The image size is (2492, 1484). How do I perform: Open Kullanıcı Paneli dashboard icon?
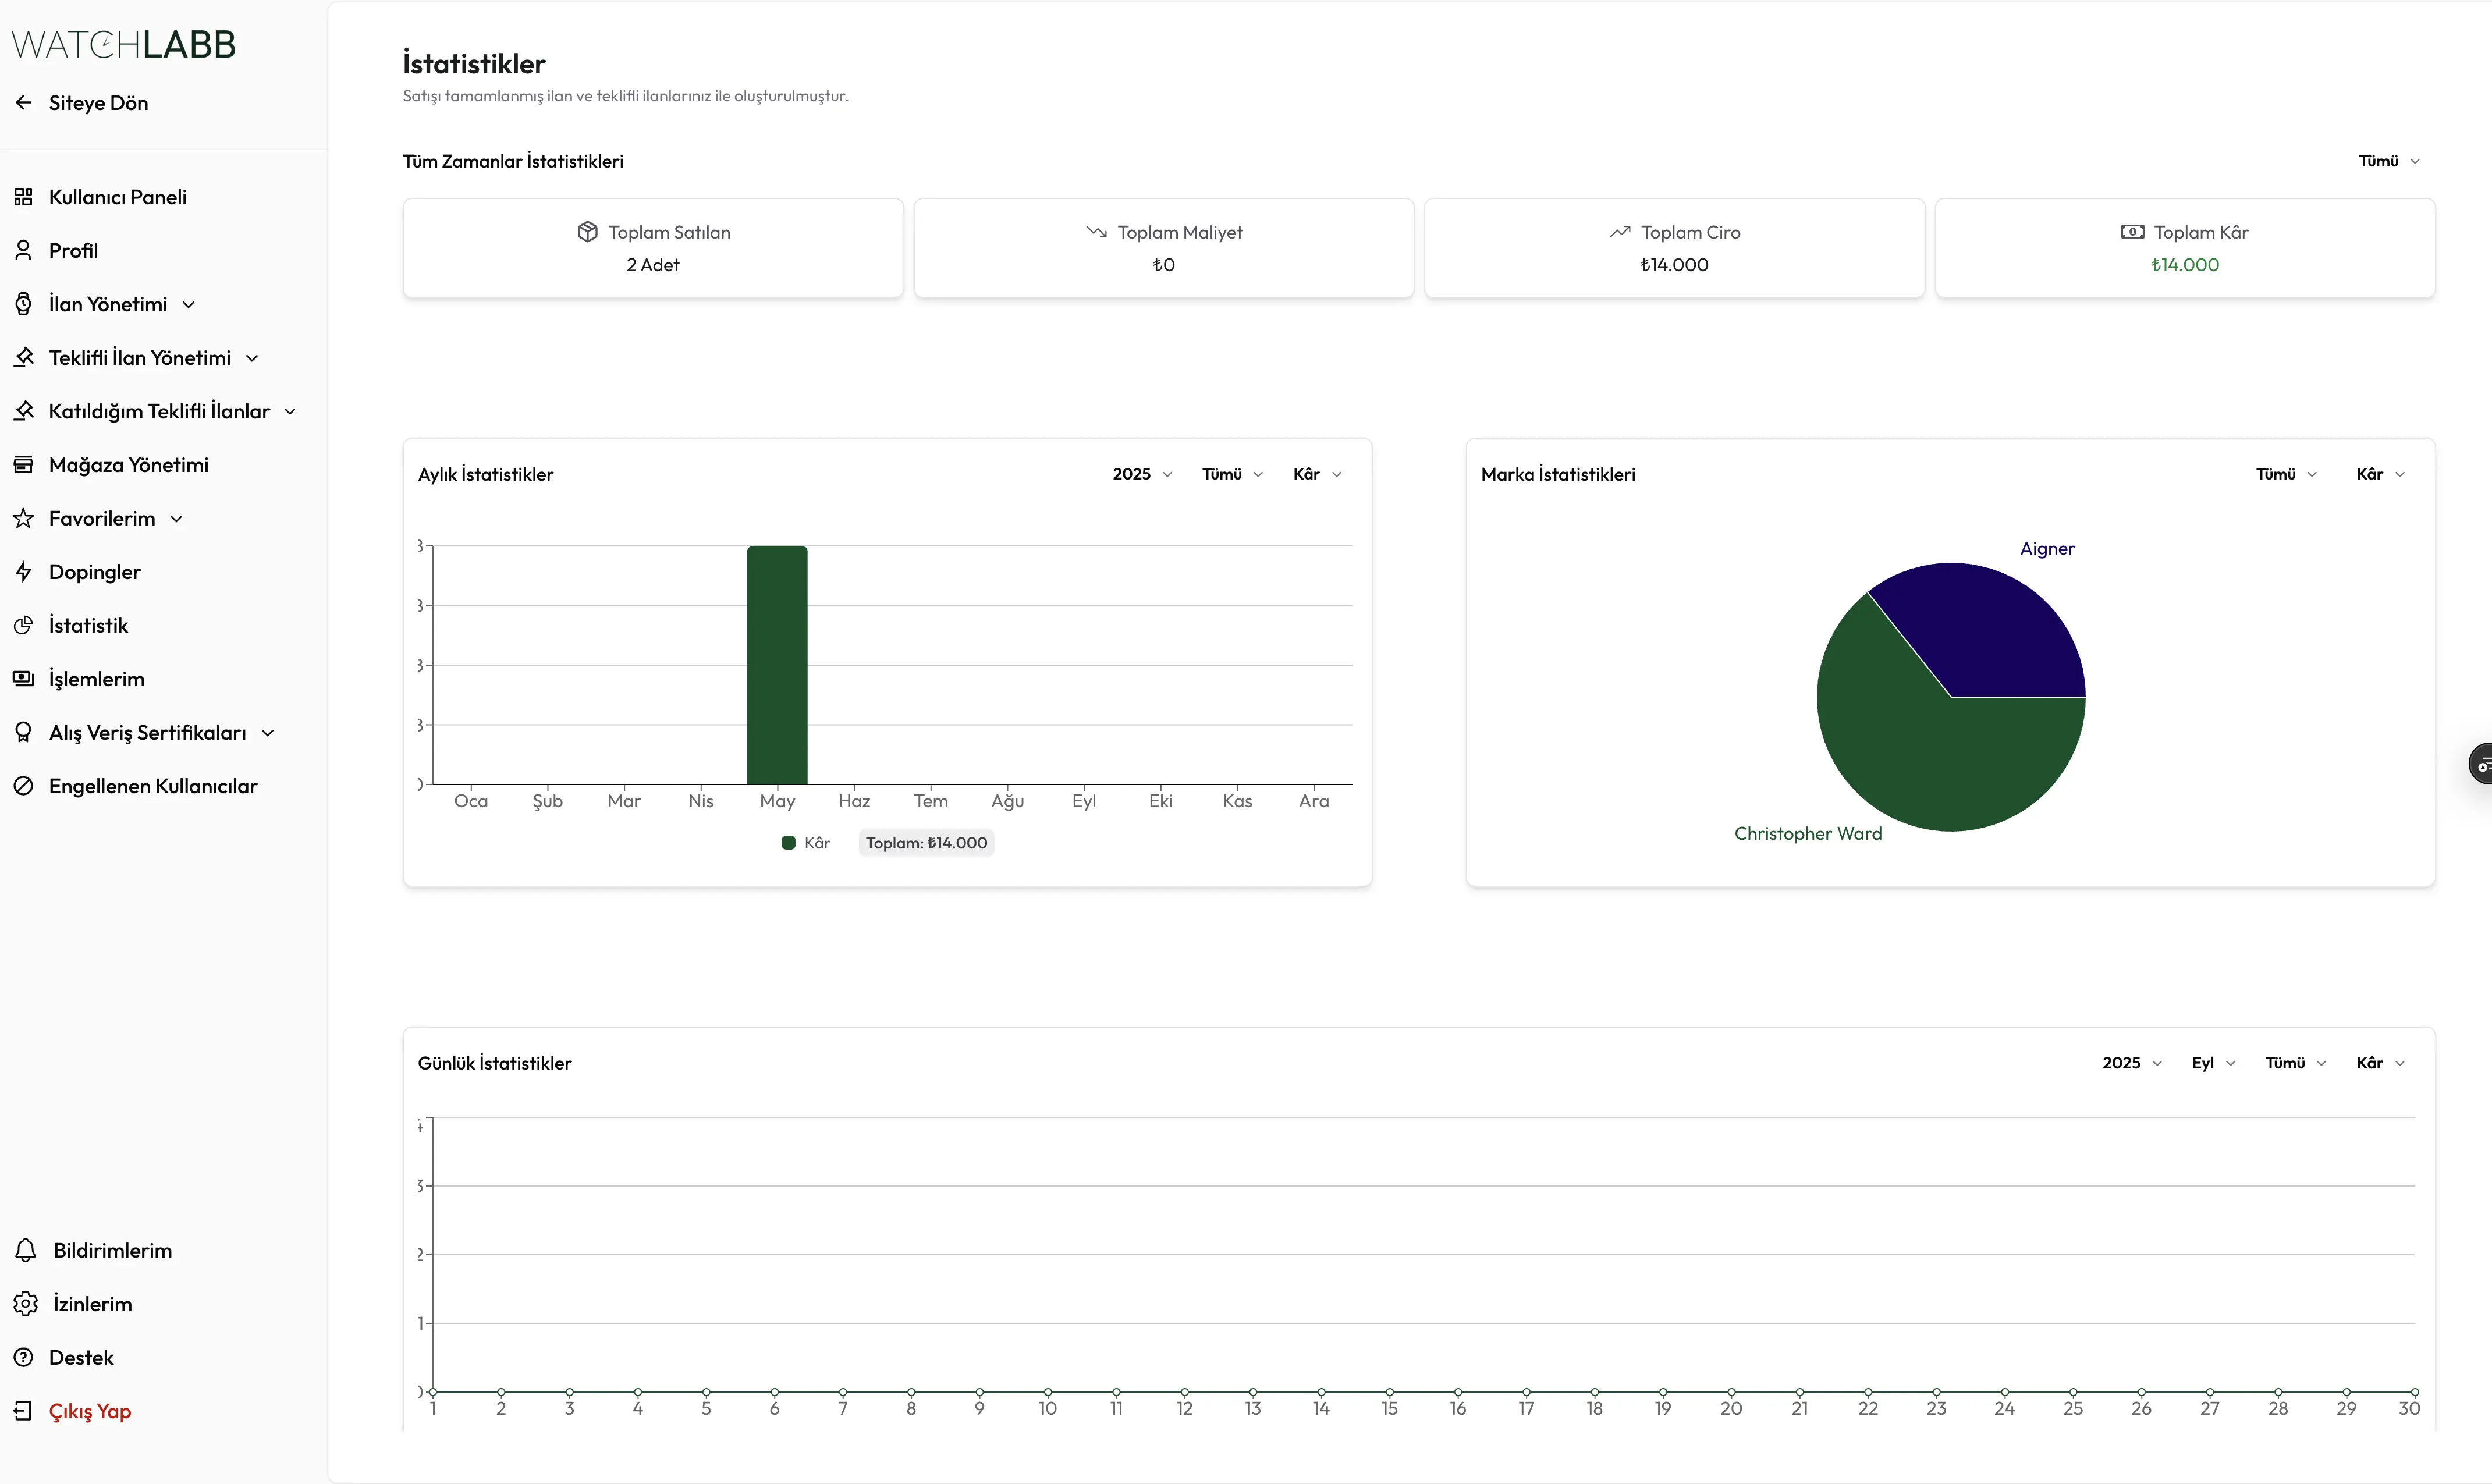[x=24, y=197]
